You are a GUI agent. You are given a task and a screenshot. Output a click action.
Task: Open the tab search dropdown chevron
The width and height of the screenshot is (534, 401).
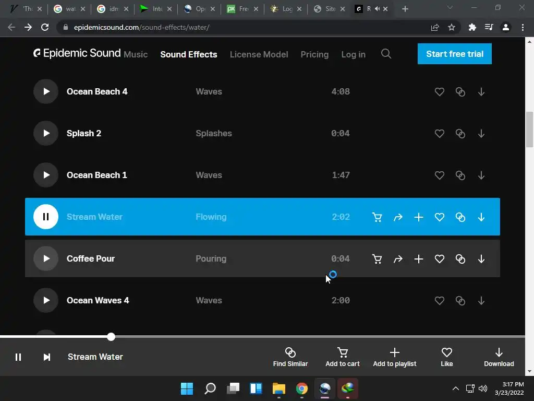coord(450,7)
